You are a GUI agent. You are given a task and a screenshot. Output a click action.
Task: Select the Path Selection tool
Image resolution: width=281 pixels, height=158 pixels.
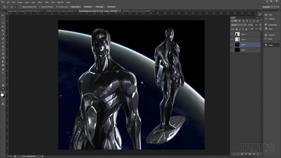[x=3, y=77]
